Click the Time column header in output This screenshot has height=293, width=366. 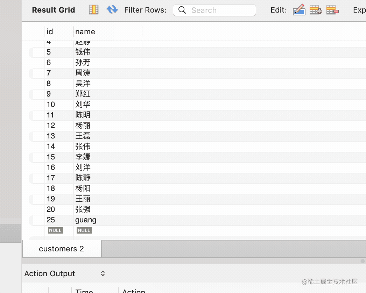(x=84, y=290)
